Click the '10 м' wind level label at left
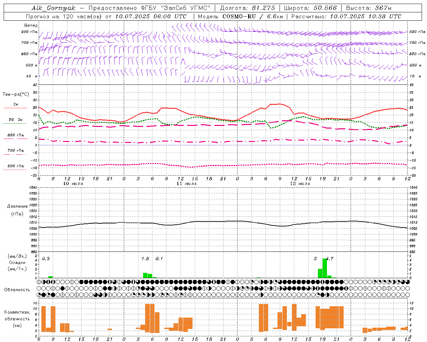427x342 pixels. (32, 76)
